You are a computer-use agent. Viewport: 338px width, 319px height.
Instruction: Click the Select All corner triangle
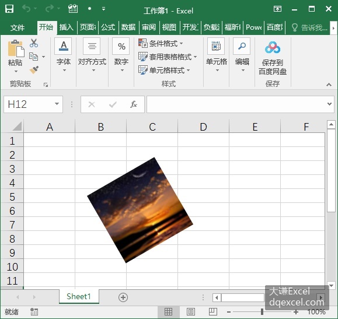[x=18, y=126]
